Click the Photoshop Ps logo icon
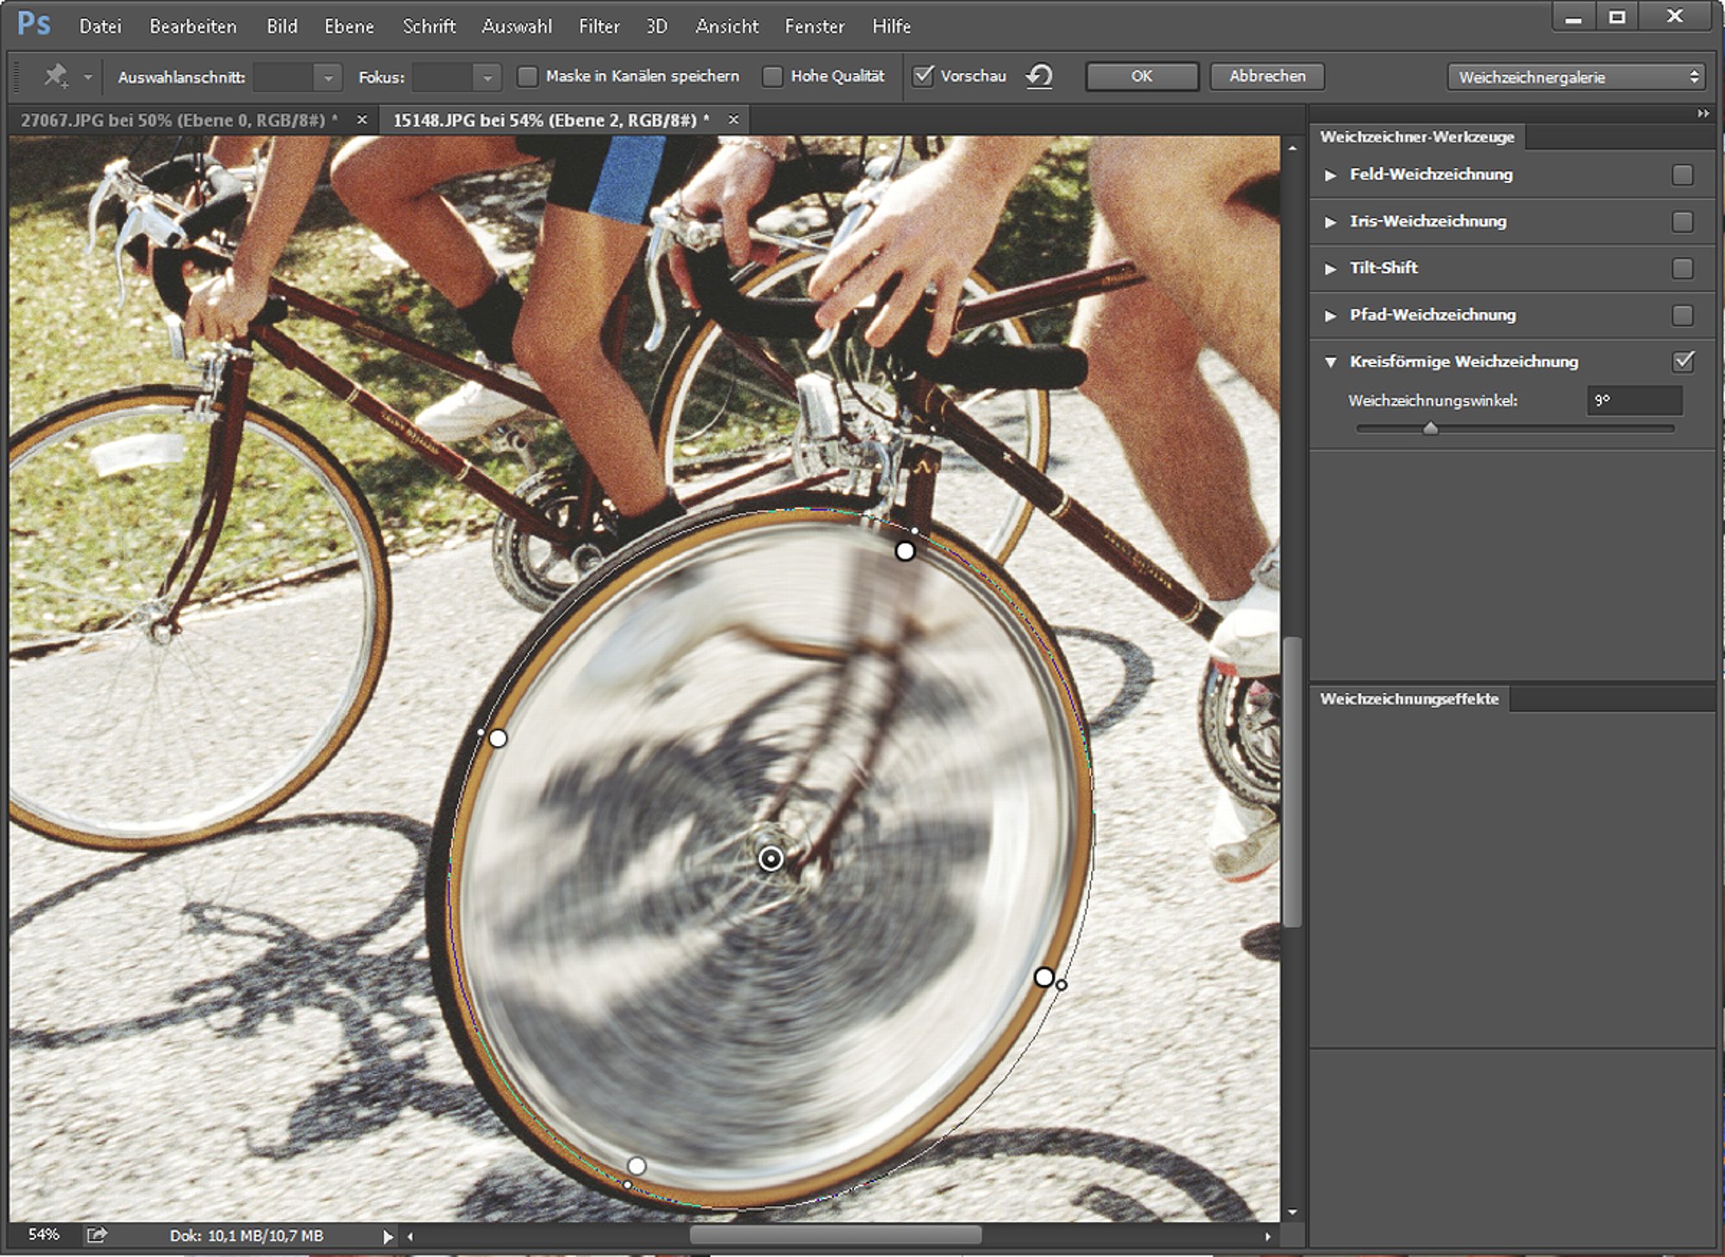Screen dimensions: 1725x1257 pos(34,23)
